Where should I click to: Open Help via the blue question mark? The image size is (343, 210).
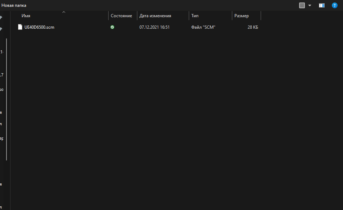[x=334, y=5]
